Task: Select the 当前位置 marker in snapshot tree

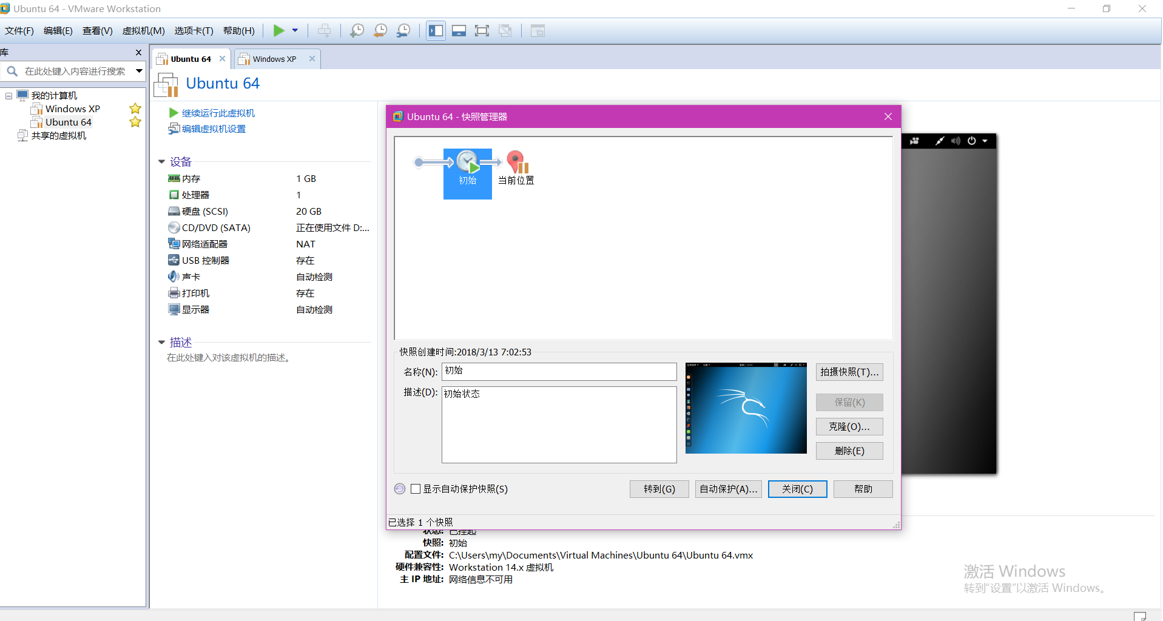Action: coord(516,168)
